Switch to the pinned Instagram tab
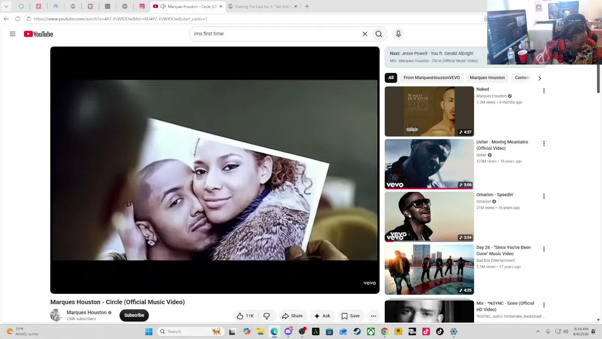Viewport: 602px width, 339px height. pos(142,7)
